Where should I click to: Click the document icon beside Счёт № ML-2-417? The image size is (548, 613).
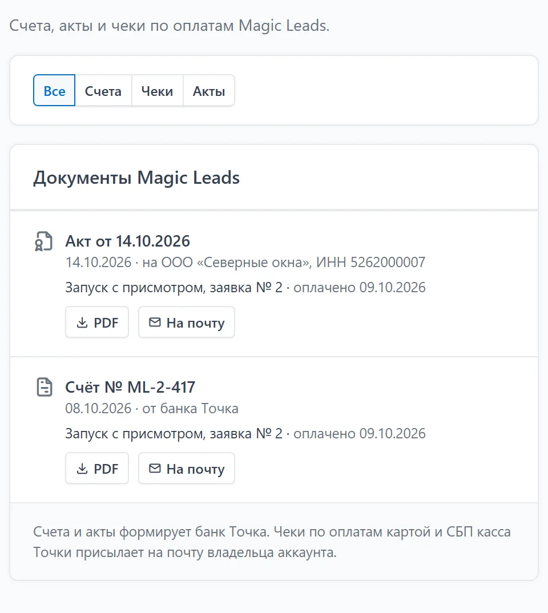click(x=44, y=387)
